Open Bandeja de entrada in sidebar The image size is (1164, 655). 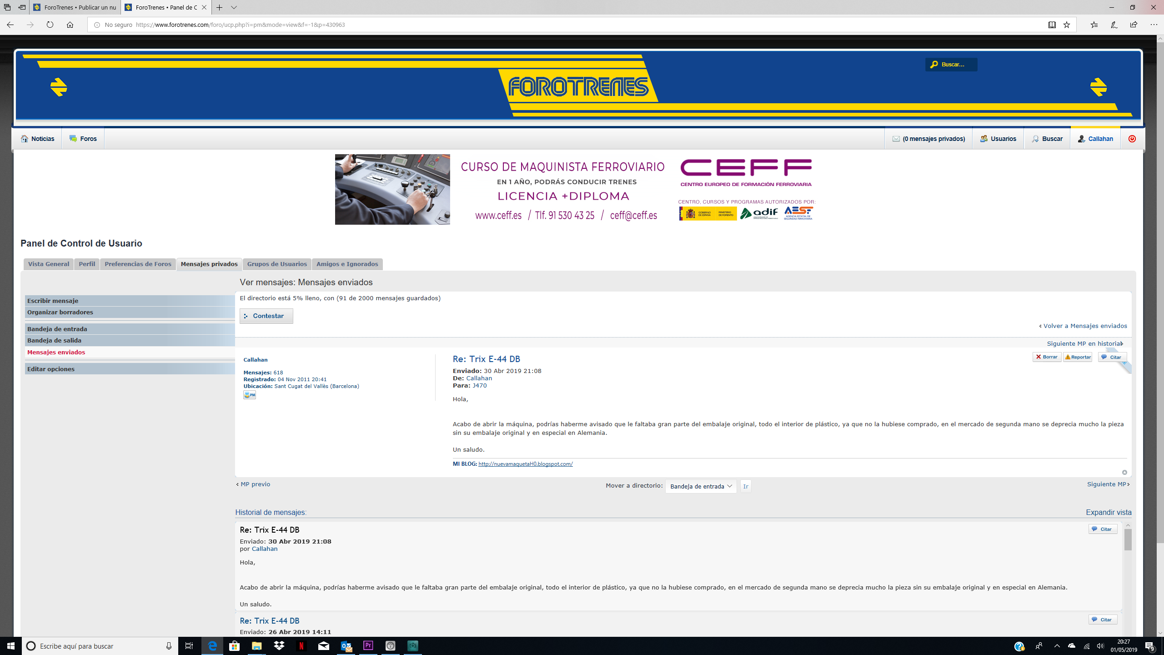pos(130,329)
